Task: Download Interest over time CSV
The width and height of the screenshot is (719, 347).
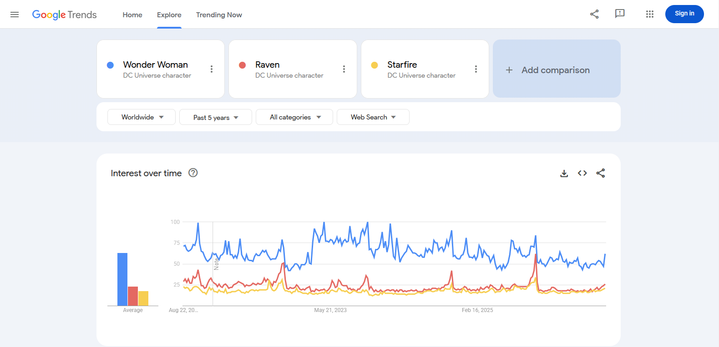Action: tap(564, 173)
